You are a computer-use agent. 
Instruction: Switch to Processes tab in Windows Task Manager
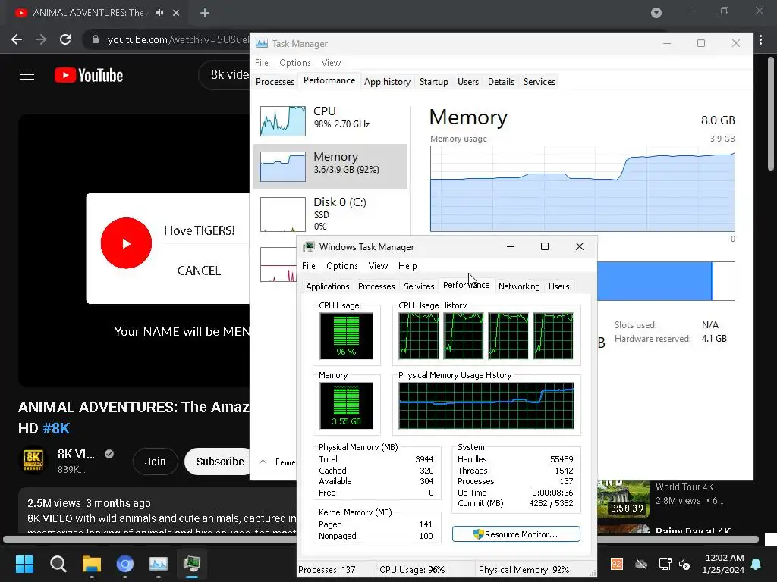pyautogui.click(x=376, y=286)
